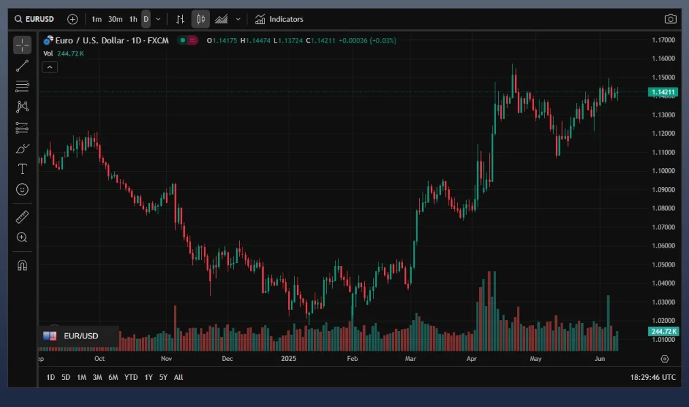Expand the time interval dropdown arrow
This screenshot has width=689, height=407.
point(158,19)
